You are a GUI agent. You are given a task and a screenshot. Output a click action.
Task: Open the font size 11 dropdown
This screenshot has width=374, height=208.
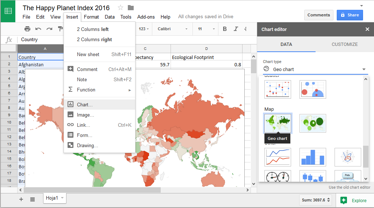[x=205, y=29]
